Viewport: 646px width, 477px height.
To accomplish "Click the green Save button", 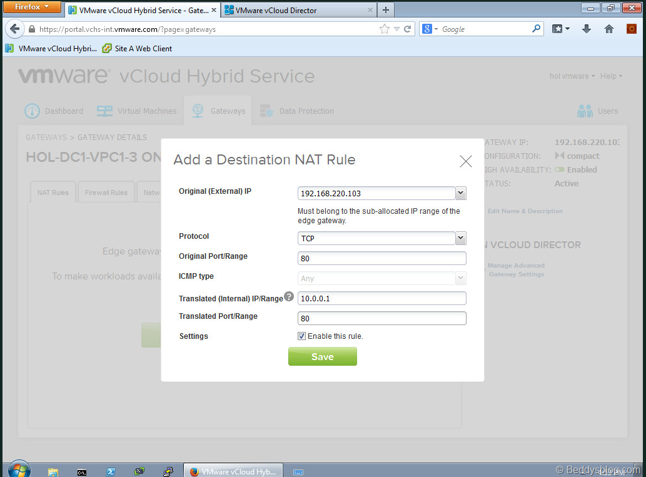I will 323,356.
